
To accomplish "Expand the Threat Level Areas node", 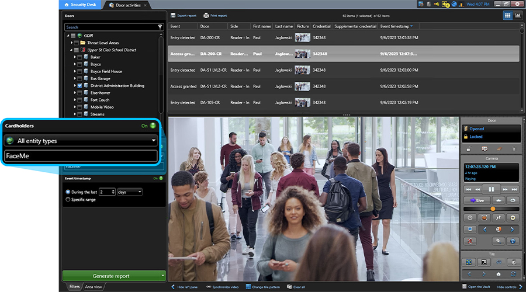I will click(72, 43).
